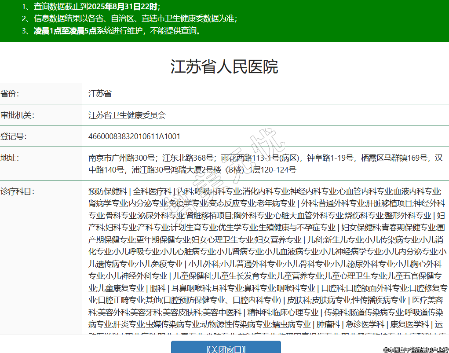Click the 江苏省卫生健康委员会 approval authority text

pyautogui.click(x=127, y=115)
